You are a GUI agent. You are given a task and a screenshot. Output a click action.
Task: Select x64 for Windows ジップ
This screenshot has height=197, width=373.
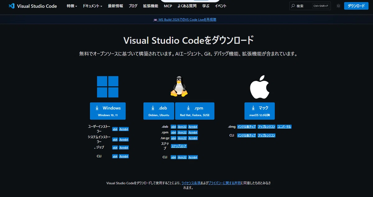[115, 148]
